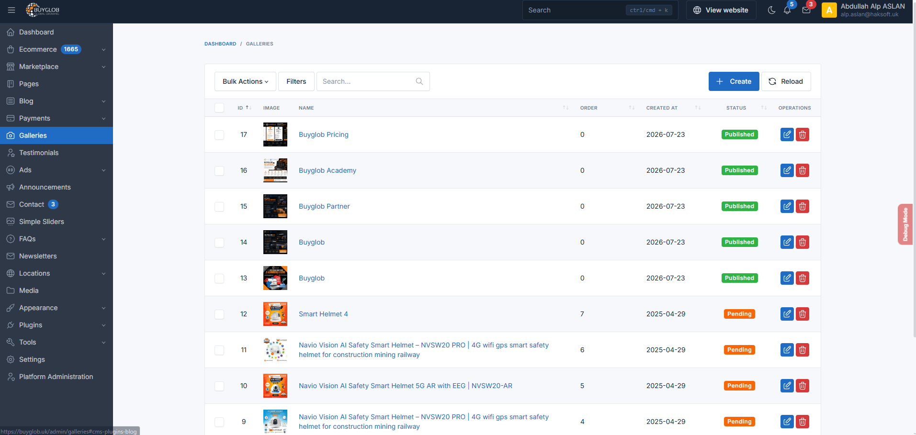Delete the Buyglob Partner gallery
This screenshot has height=435, width=916.
click(x=803, y=206)
